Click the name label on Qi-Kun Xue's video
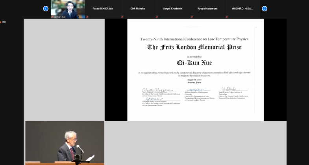Viewport: 309px width, 165px height. point(60,17)
